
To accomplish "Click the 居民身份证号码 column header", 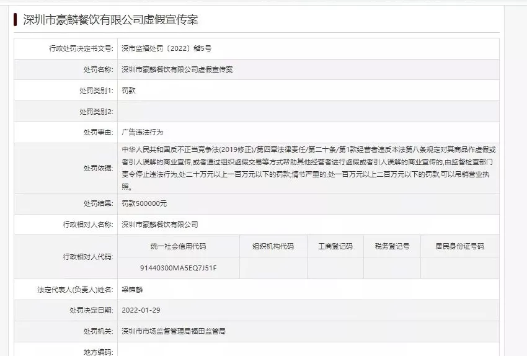I will pos(459,246).
